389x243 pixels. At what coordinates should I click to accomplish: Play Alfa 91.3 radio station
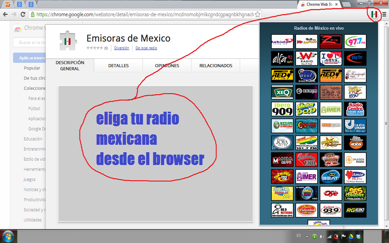click(x=282, y=58)
